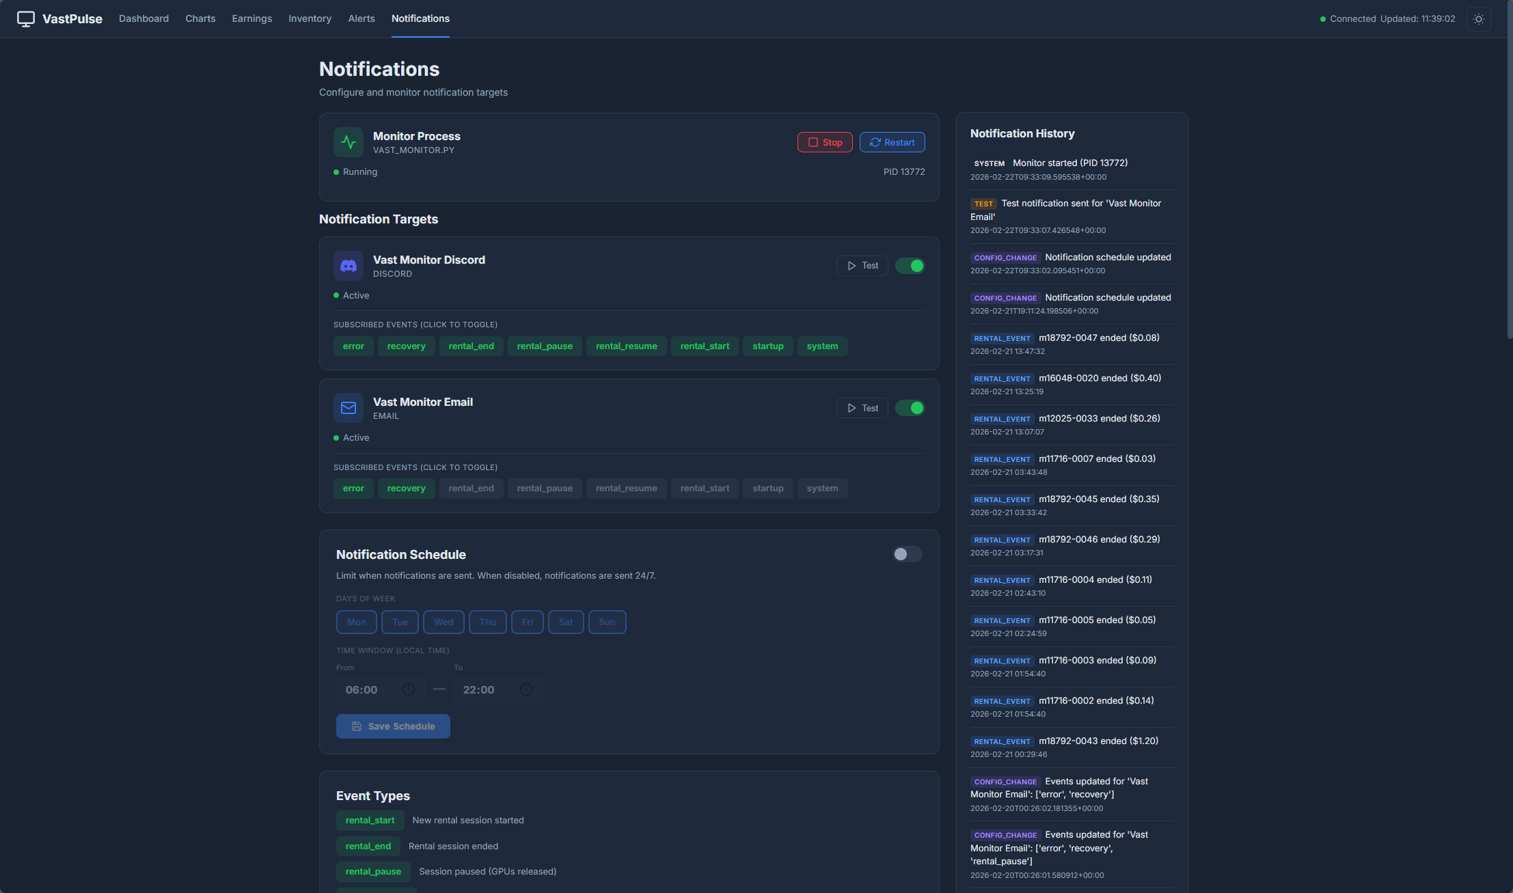
Task: Click the refresh icon inside the Restart button
Action: pos(875,142)
